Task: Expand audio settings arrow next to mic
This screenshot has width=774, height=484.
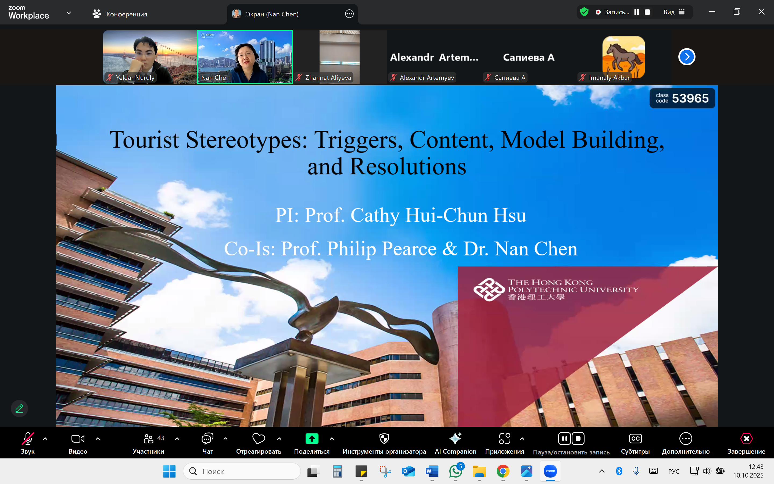Action: pyautogui.click(x=45, y=439)
